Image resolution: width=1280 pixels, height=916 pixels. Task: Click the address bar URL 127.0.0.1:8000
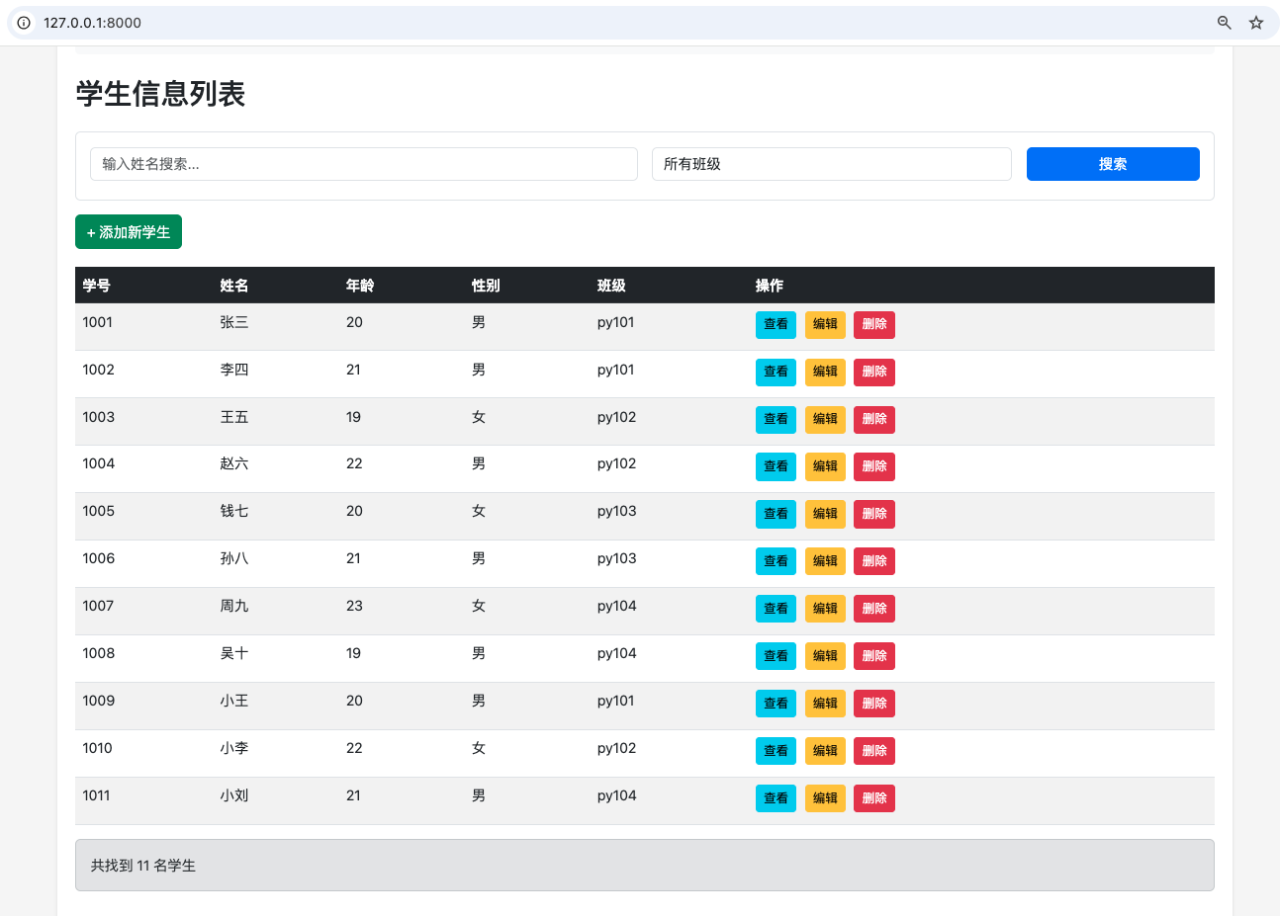coord(92,23)
